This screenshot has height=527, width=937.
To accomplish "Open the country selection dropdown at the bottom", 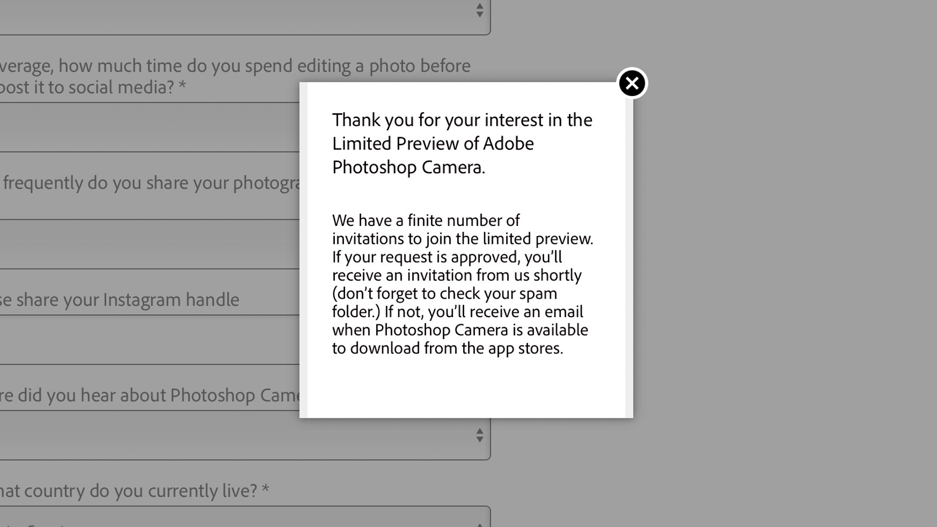I will coord(245,517).
